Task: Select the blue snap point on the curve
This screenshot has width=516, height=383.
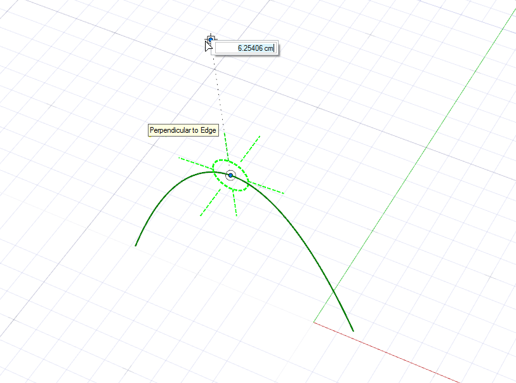Action: pyautogui.click(x=231, y=175)
